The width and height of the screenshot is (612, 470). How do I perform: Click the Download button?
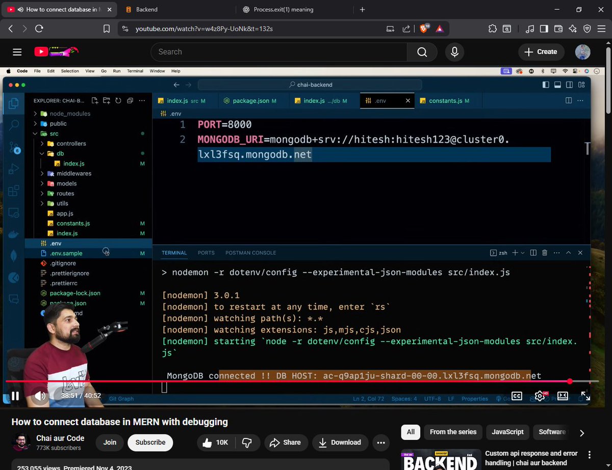click(340, 443)
